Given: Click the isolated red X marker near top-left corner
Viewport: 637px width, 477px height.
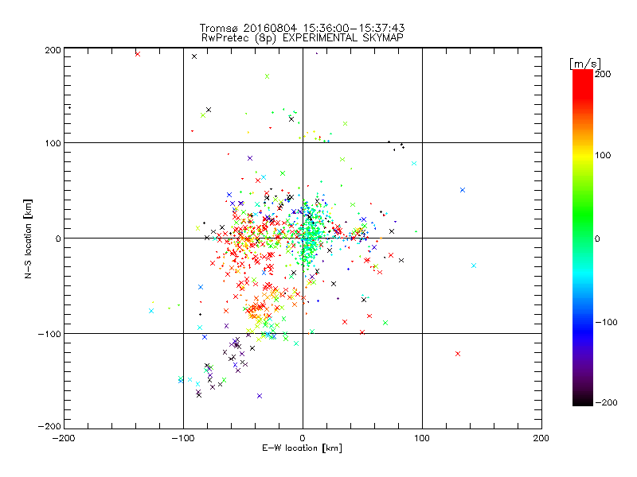Looking at the screenshot, I should (x=138, y=54).
